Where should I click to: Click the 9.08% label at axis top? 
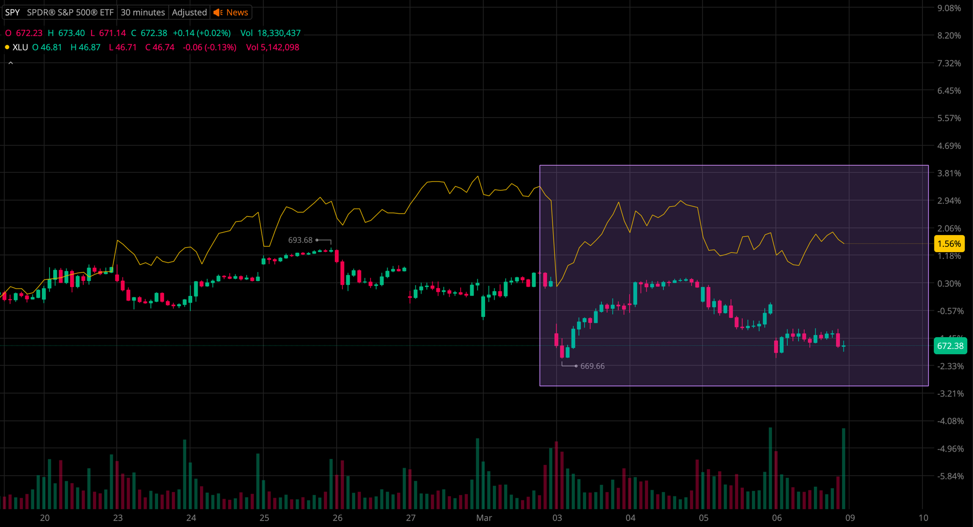(949, 8)
